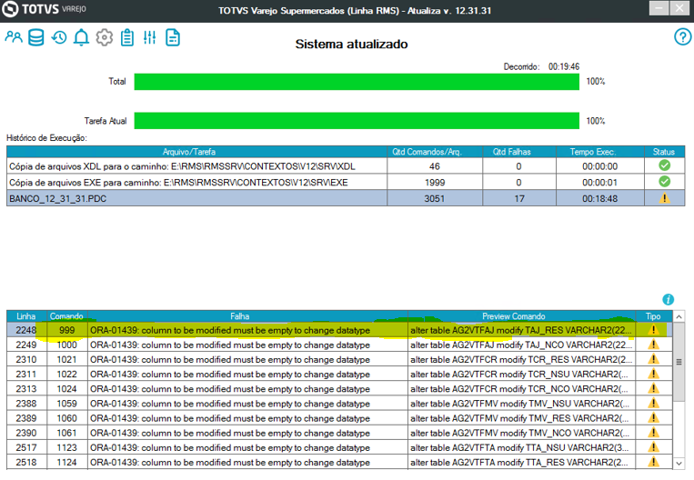
Task: Click command number 1060 cell
Action: coord(66,418)
